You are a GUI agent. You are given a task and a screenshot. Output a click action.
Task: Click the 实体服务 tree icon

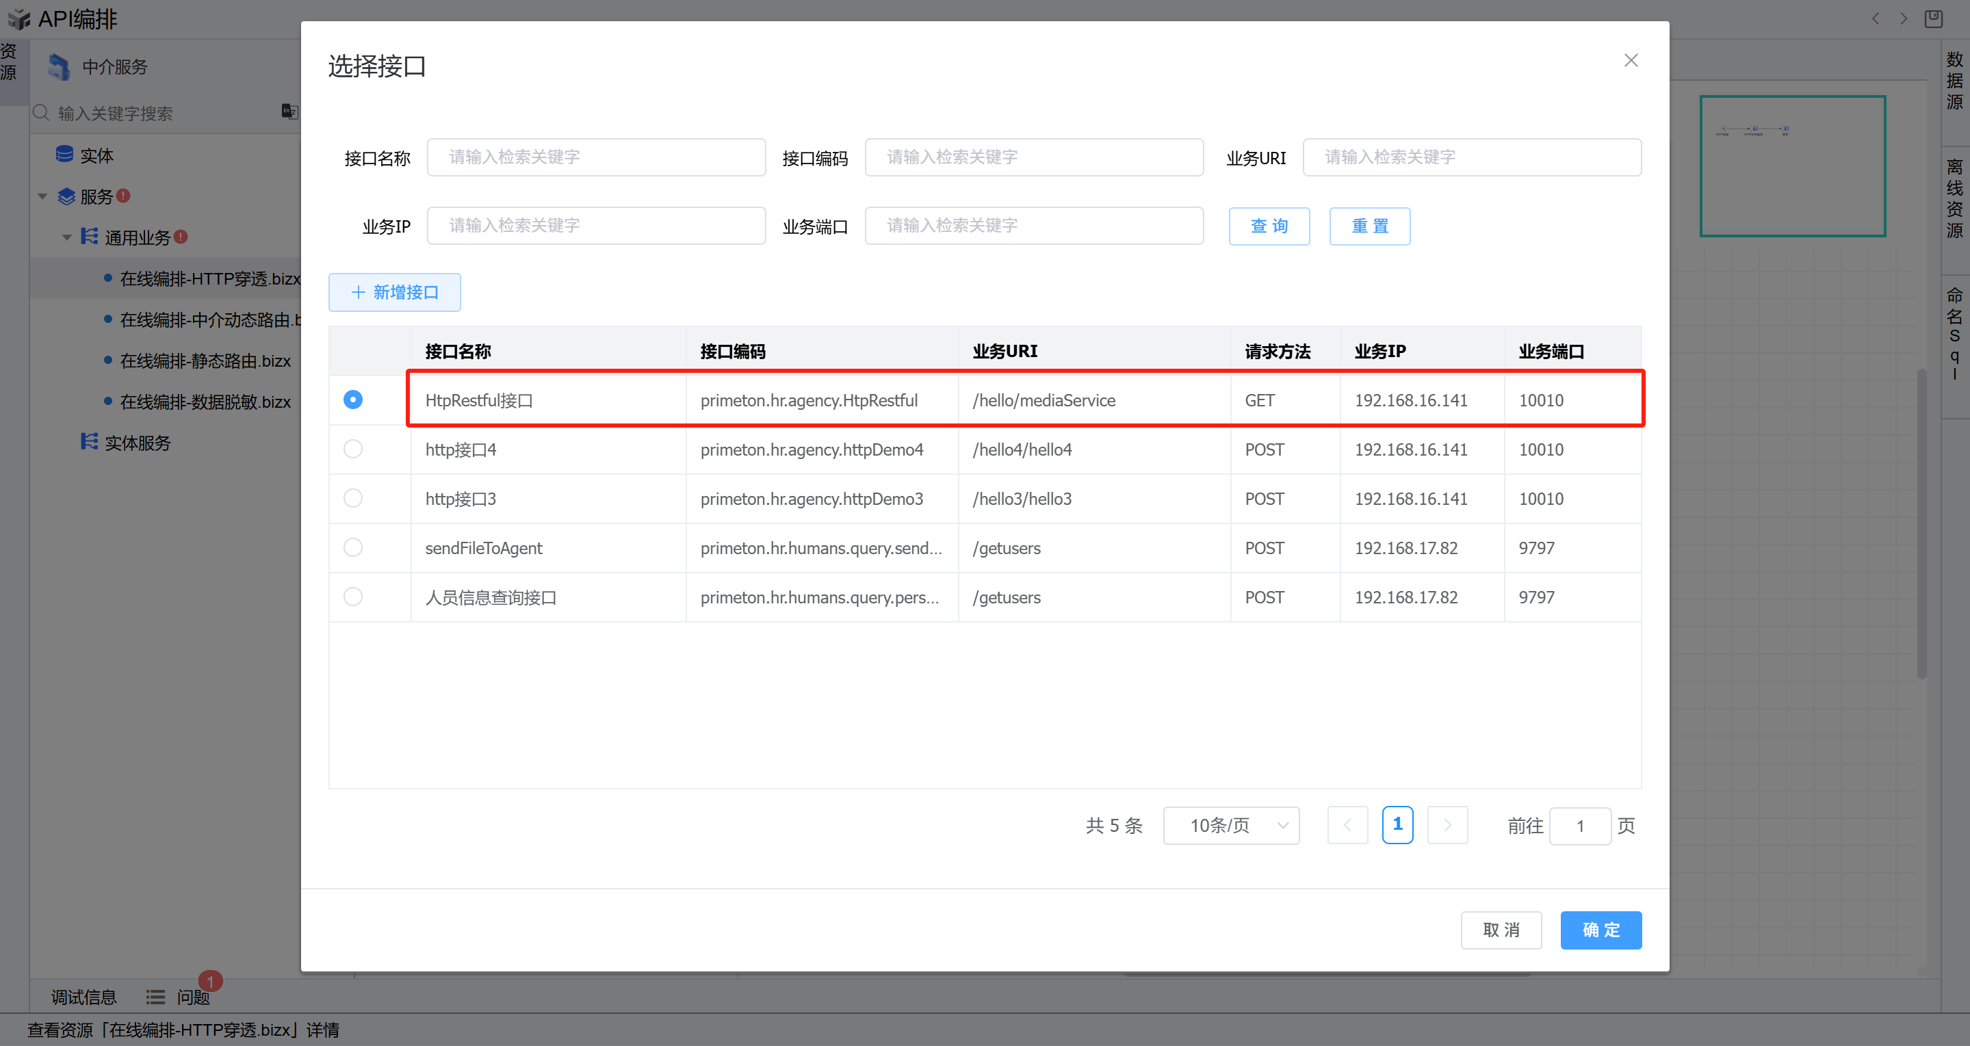[89, 442]
